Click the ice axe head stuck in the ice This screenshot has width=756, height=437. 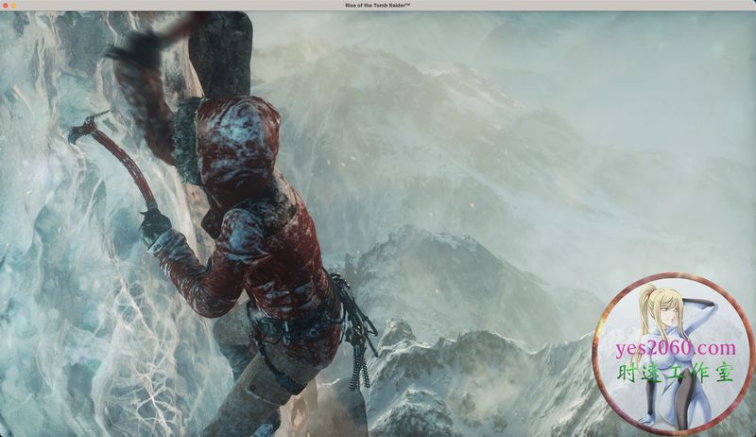85,126
